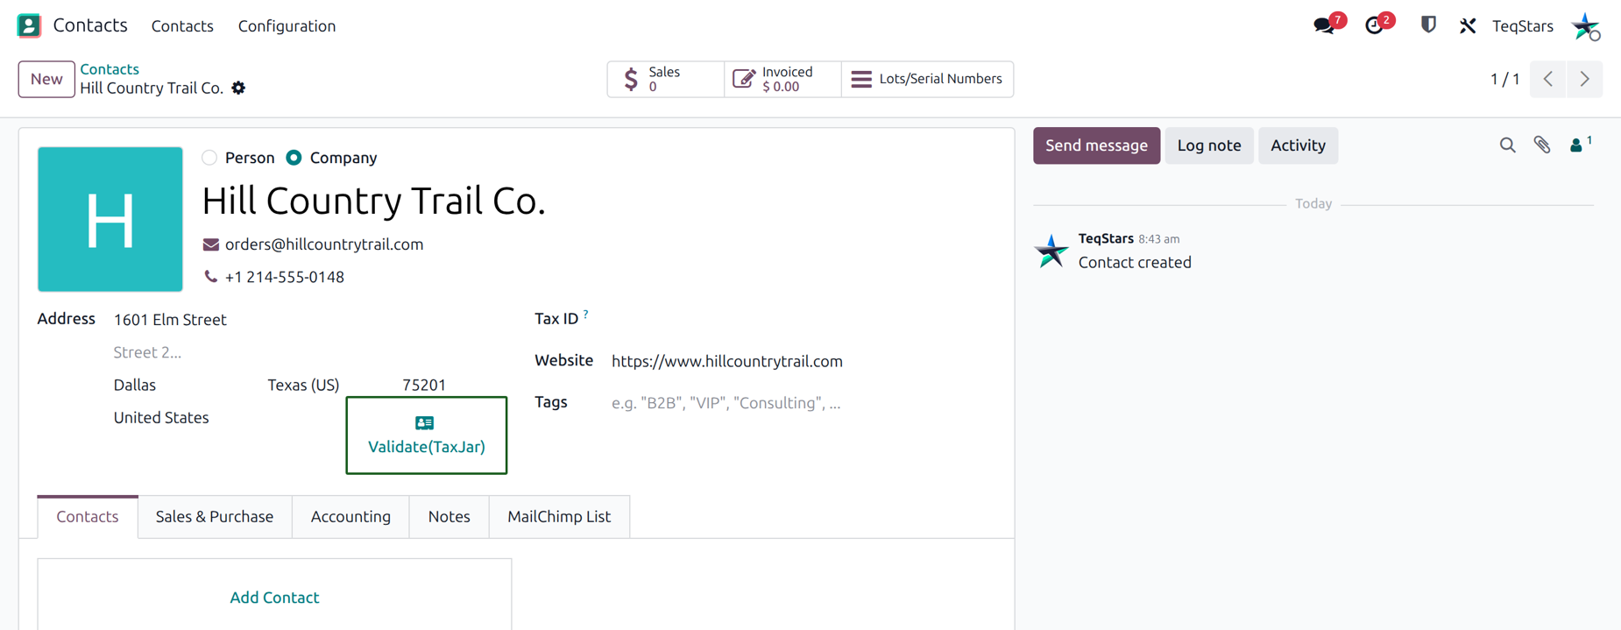Switch to the MailChimp List tab
The height and width of the screenshot is (630, 1621).
coord(559,517)
